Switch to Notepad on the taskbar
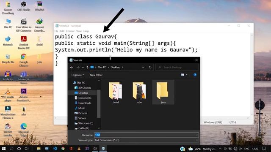The height and width of the screenshot is (152, 271). pyautogui.click(x=103, y=149)
